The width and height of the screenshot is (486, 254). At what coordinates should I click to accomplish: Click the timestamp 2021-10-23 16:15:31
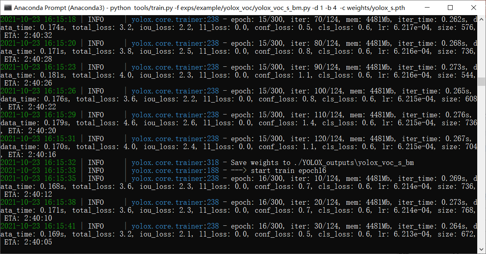(x=38, y=139)
